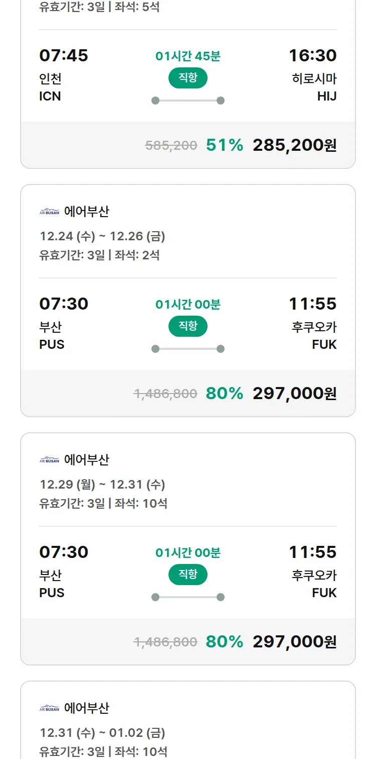Image resolution: width=376 pixels, height=759 pixels.
Task: Select the 297,000원 fare for 12.24 departure
Action: pos(294,394)
